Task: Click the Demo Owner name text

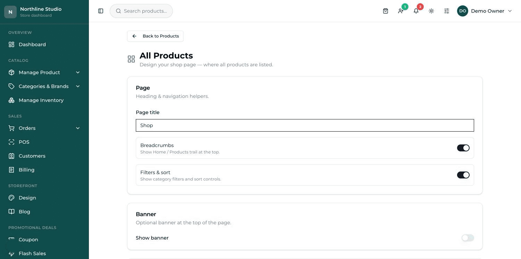Action: 488,11
